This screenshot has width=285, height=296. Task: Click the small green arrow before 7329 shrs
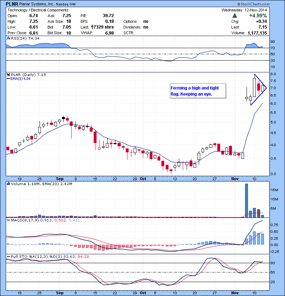[92, 27]
